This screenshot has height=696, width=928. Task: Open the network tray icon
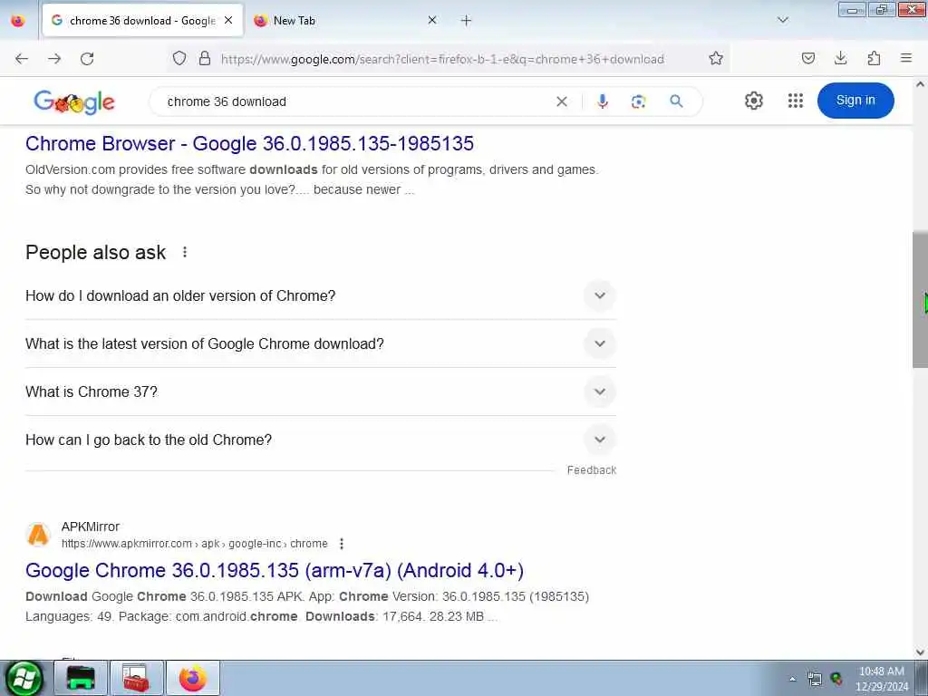tap(815, 680)
